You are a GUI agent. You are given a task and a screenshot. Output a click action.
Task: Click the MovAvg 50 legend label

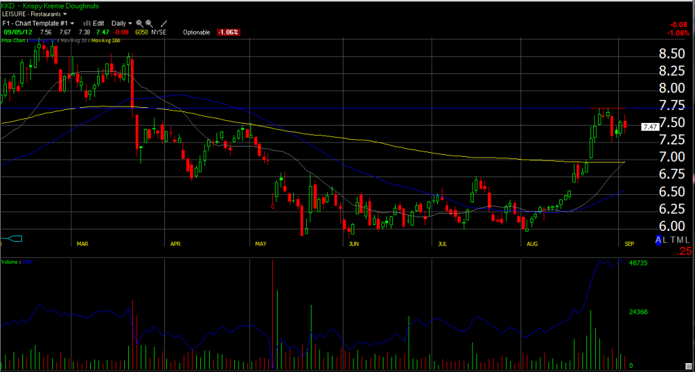[43, 40]
